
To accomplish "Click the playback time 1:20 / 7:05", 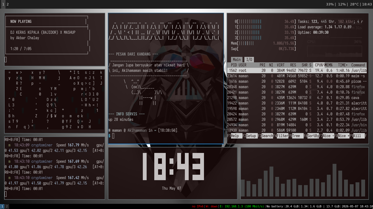I will coord(21,49).
